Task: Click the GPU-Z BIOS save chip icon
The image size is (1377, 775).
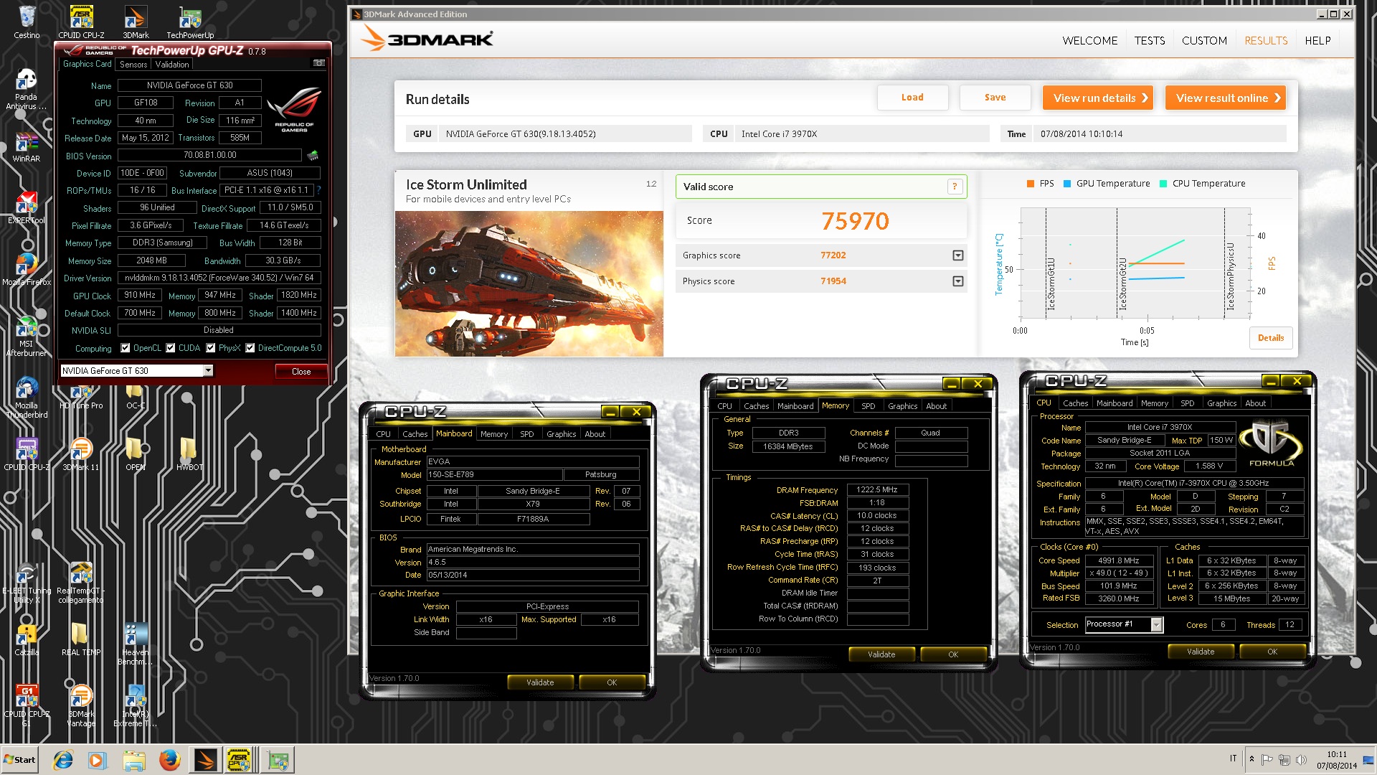Action: pyautogui.click(x=313, y=155)
